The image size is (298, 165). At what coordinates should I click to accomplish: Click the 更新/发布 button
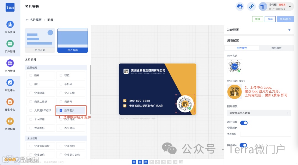286,19
